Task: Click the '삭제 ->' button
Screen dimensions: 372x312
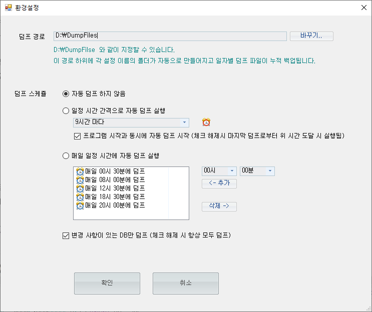Action: click(x=219, y=206)
